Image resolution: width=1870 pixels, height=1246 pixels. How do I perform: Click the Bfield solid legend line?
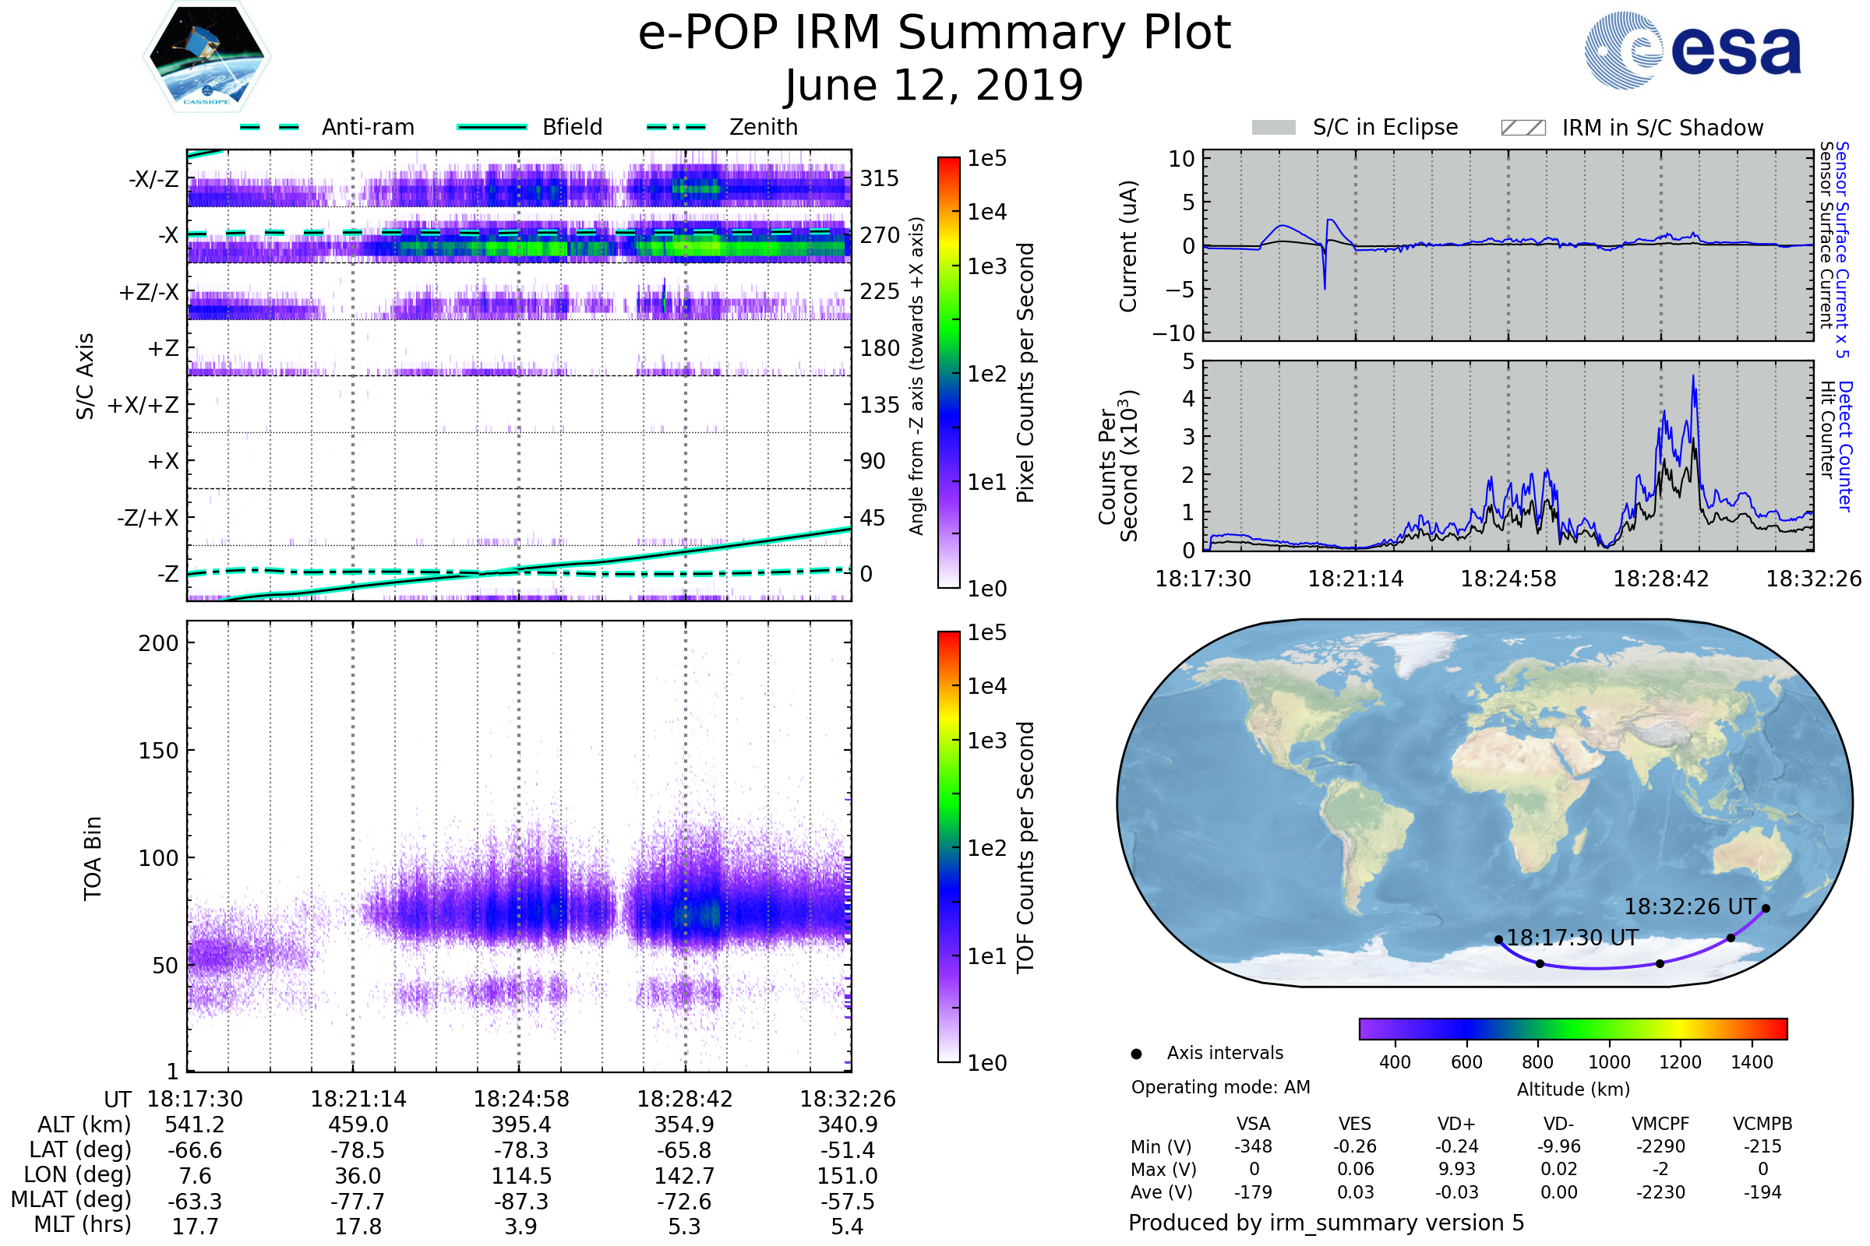click(x=492, y=127)
